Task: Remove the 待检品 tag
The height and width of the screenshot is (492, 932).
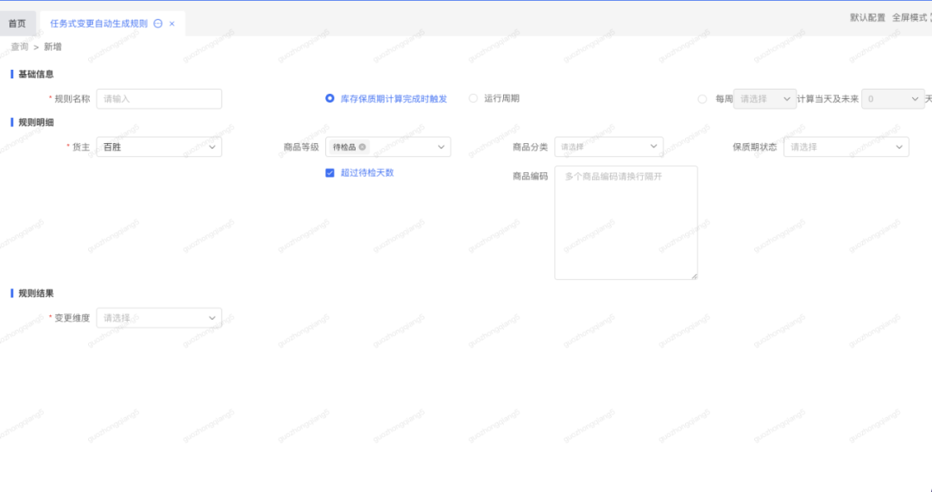Action: [x=362, y=147]
